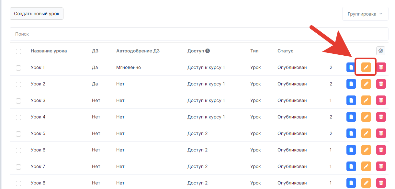
Task: Click the clock icon next to Доступ
Action: 208,51
